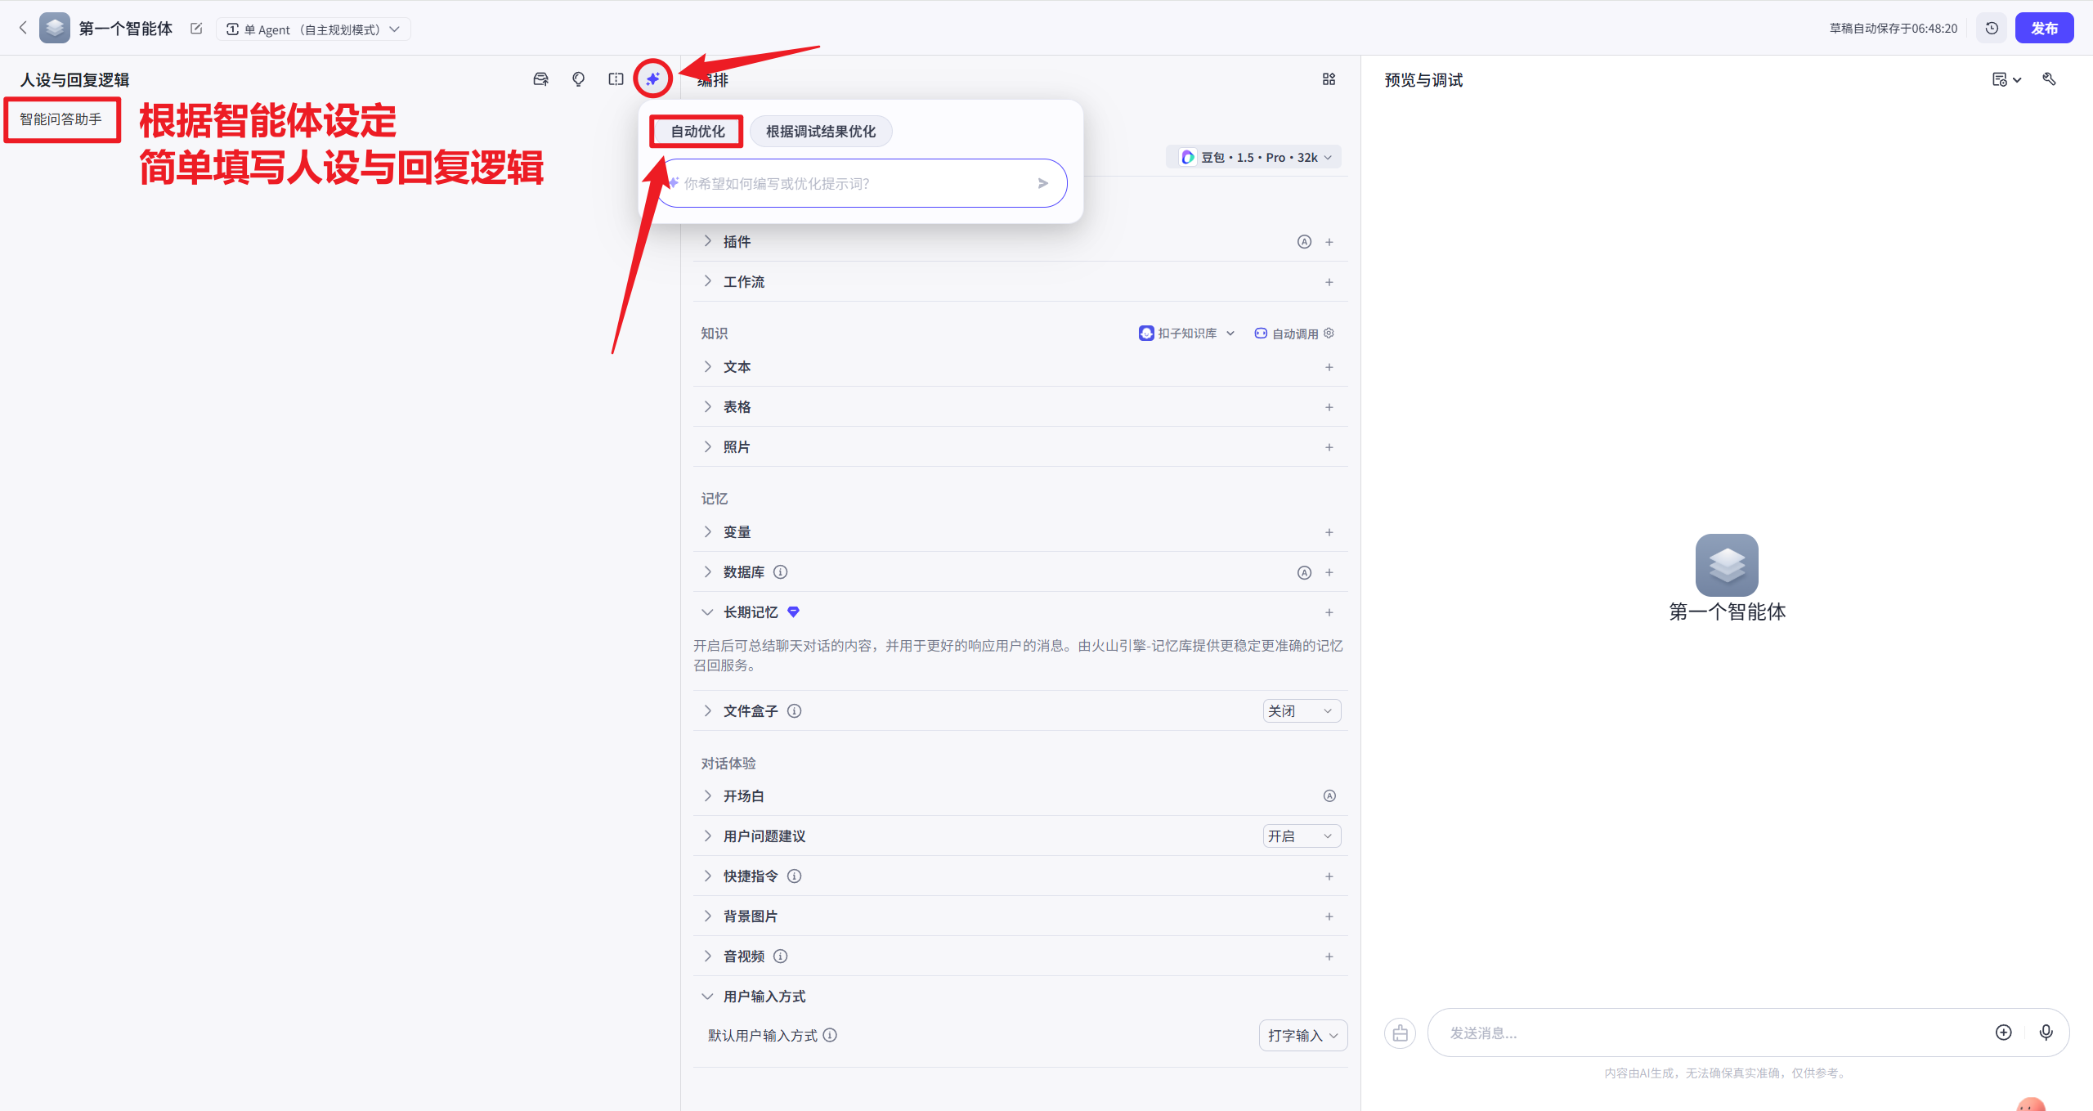Open the 自动调用 settings gear next to 知识

pyautogui.click(x=1329, y=333)
